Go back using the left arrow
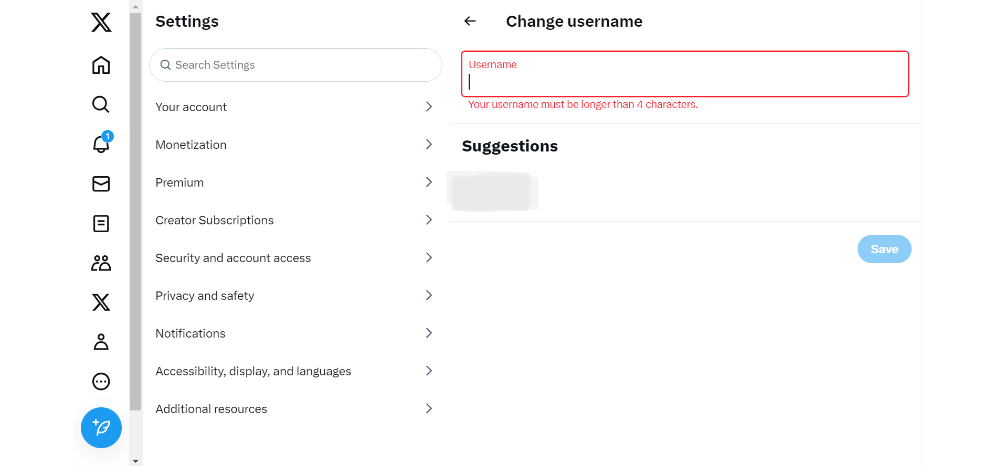The width and height of the screenshot is (994, 466). tap(470, 21)
